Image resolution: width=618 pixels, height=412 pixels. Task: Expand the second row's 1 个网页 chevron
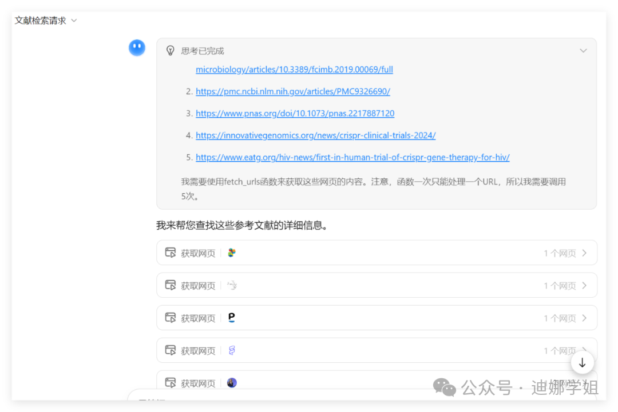click(584, 285)
